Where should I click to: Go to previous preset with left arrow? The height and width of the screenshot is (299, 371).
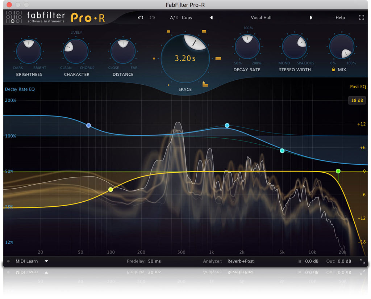[x=212, y=17]
